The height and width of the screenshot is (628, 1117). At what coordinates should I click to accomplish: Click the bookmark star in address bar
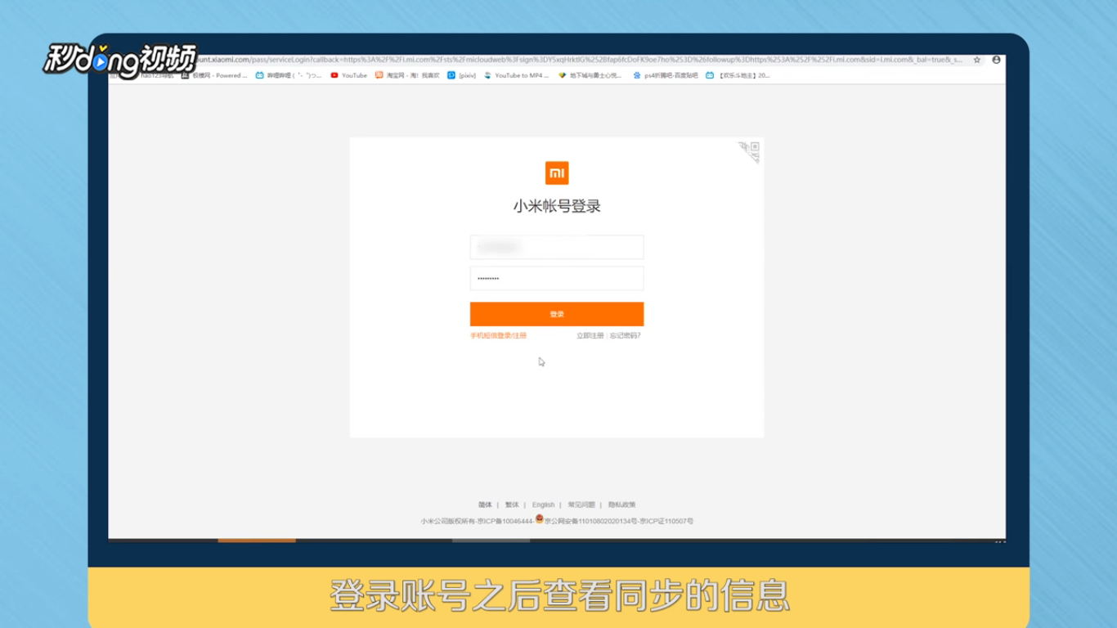coord(976,60)
